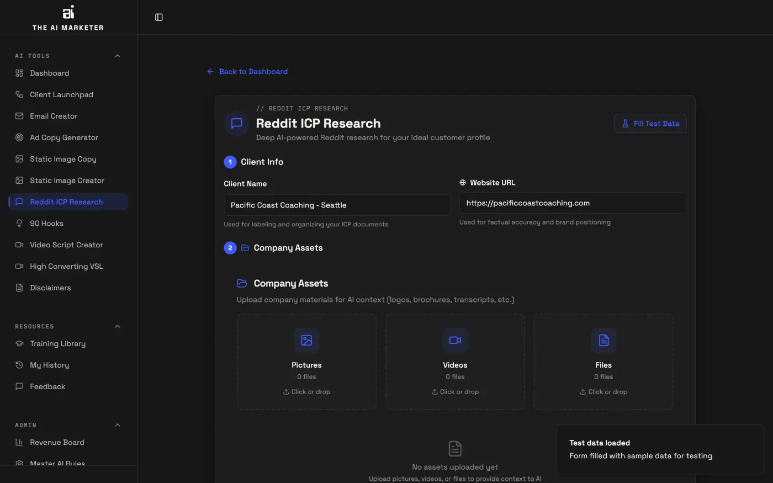
Task: Click the Fill Test Data button
Action: 650,124
